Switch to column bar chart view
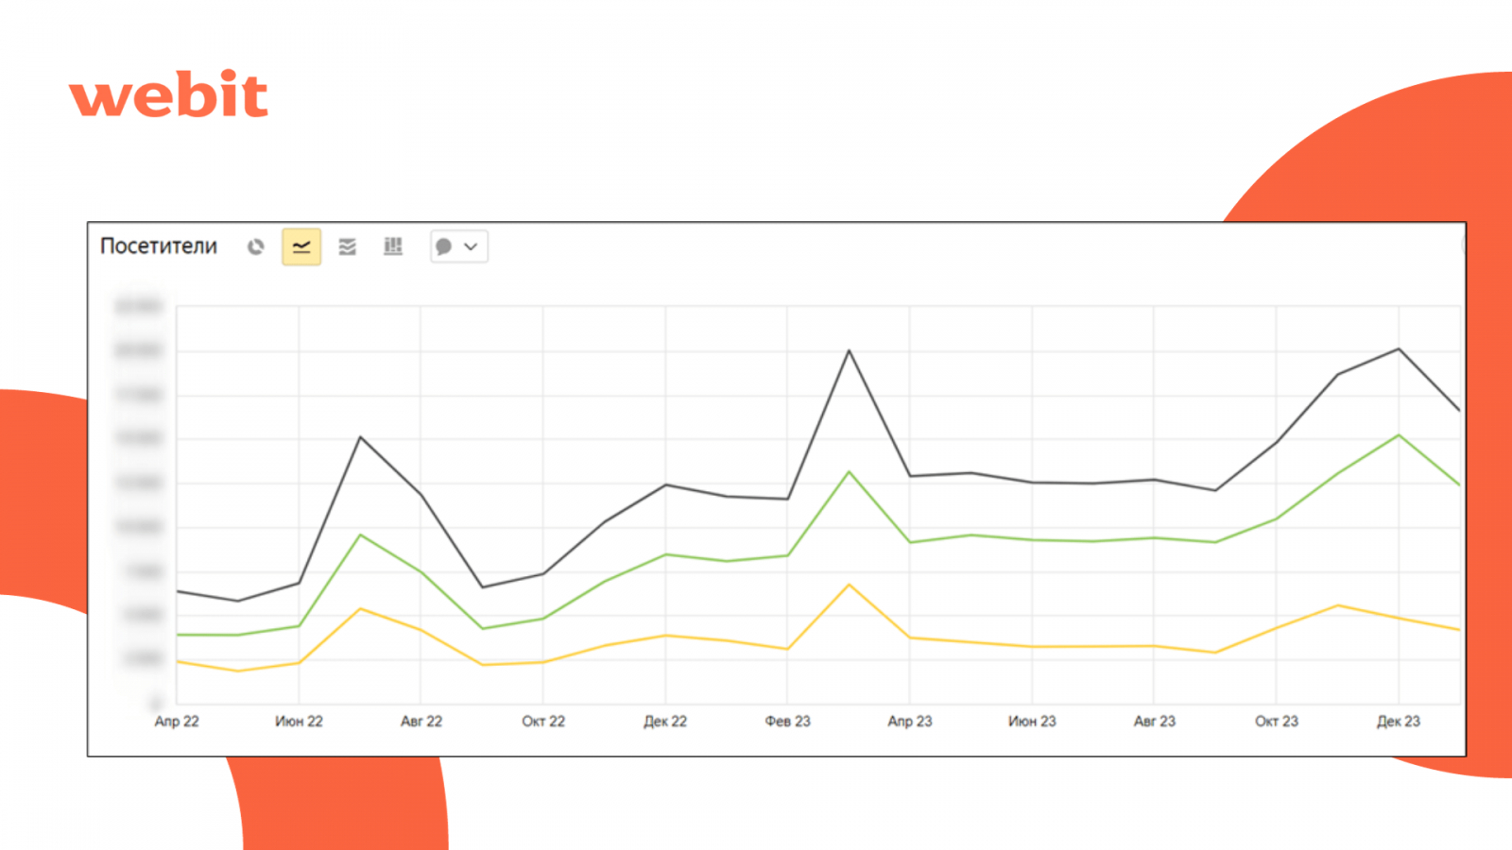This screenshot has width=1512, height=850. 393,246
